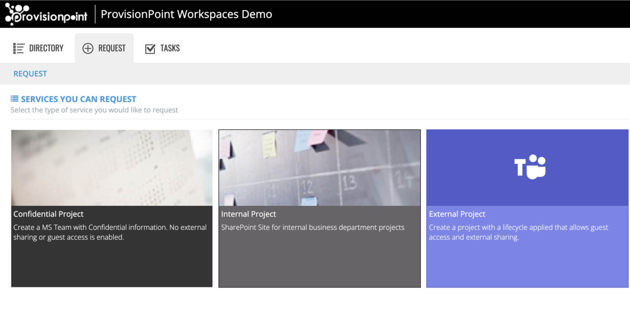
Task: Click the checkmark icon beside TASKS
Action: coord(151,48)
